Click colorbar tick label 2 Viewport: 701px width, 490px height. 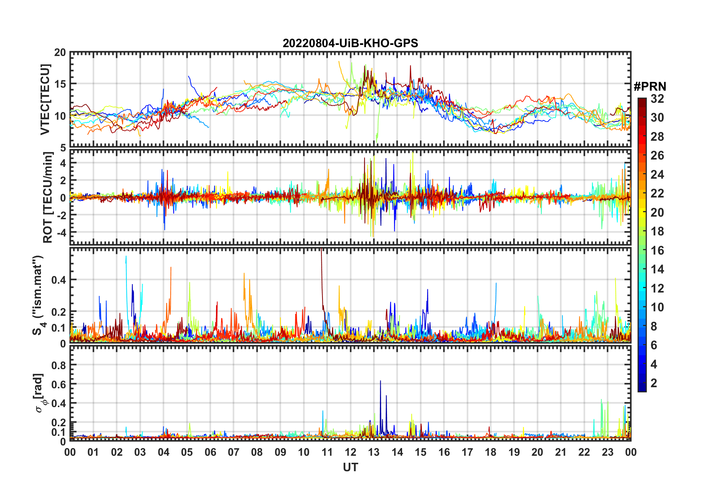tap(654, 383)
